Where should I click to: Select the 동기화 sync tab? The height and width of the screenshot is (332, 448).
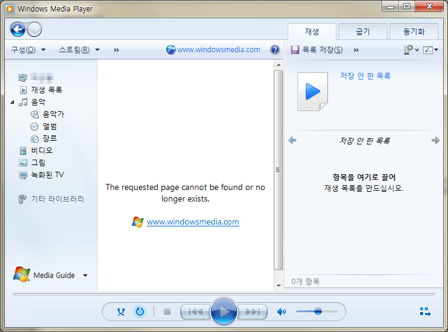(x=414, y=32)
